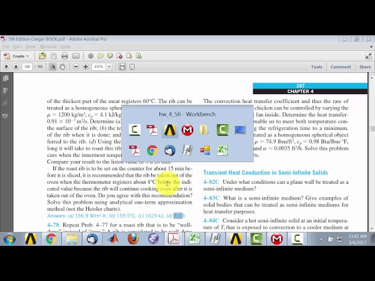
Task: Choose the red MEGA icon in the task switcher
Action: [187, 130]
